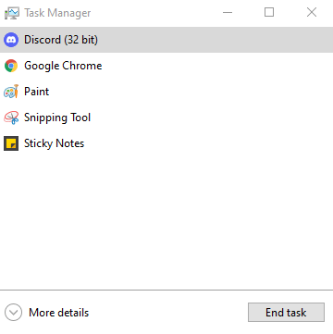Click the Snipping Tool scissors icon
The image size is (333, 334).
click(x=11, y=118)
